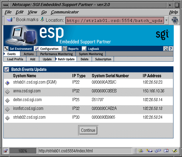Click serial number S51797
This screenshot has height=157, width=182.
[x=98, y=100]
